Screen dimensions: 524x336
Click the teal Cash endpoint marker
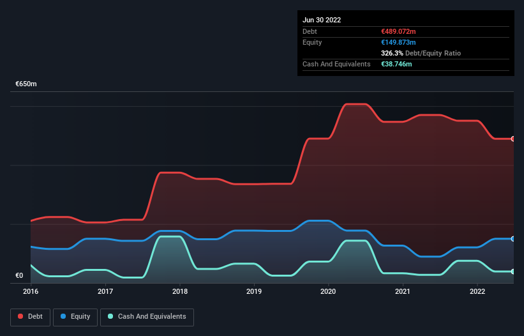click(x=513, y=271)
